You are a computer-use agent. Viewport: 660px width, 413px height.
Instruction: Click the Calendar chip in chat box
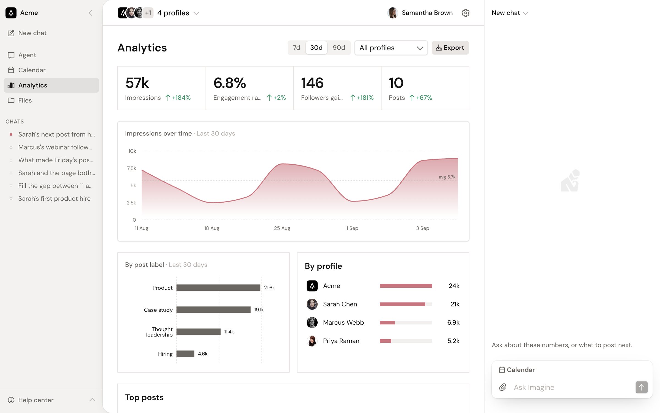pos(517,369)
